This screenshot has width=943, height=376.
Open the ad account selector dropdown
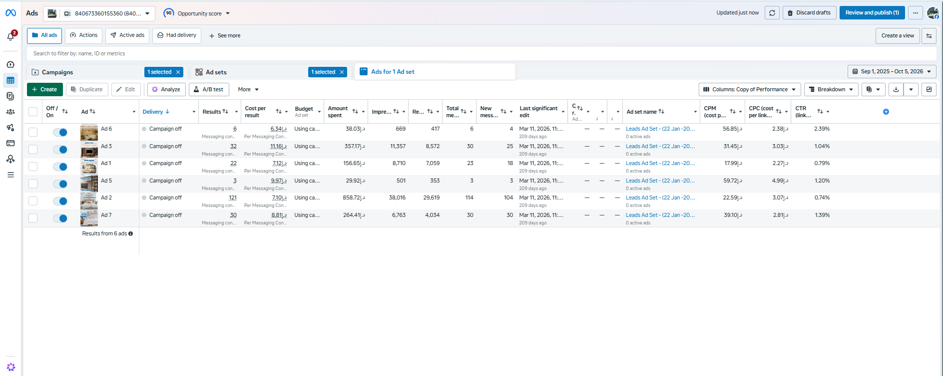(99, 13)
